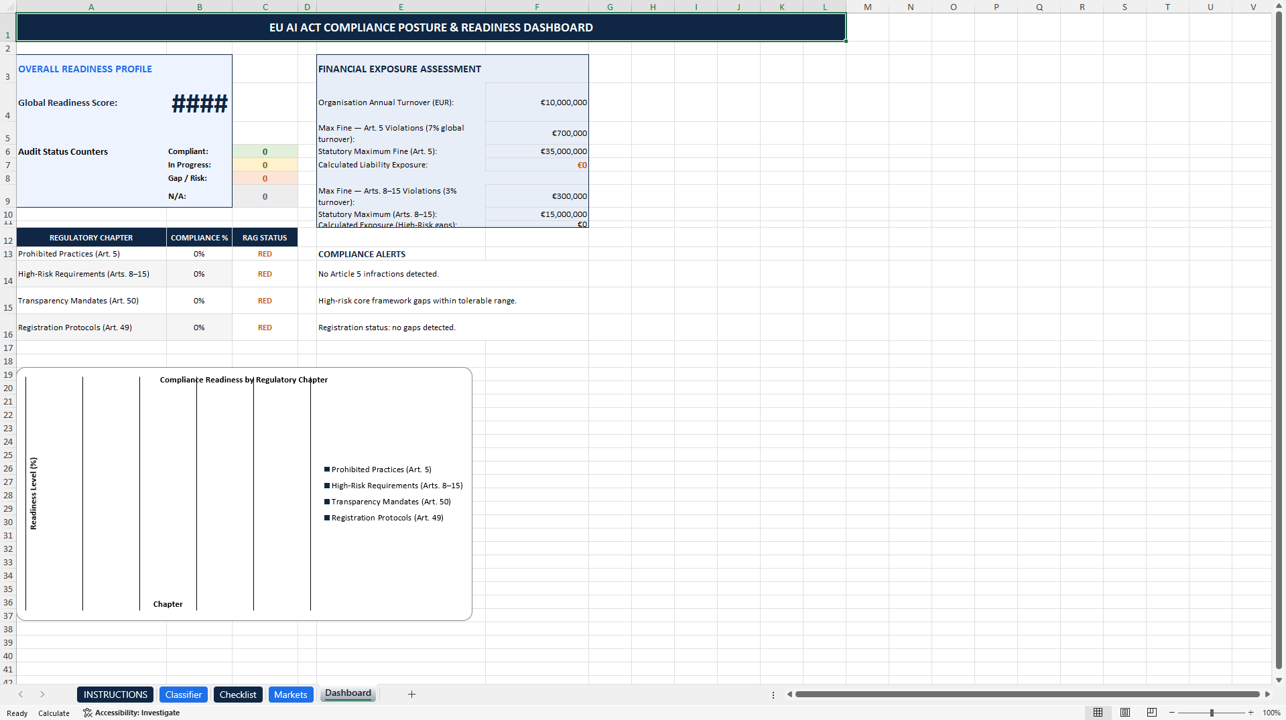Open the INSTRUCTIONS sheet tab
Image resolution: width=1286 pixels, height=720 pixels.
coord(115,695)
